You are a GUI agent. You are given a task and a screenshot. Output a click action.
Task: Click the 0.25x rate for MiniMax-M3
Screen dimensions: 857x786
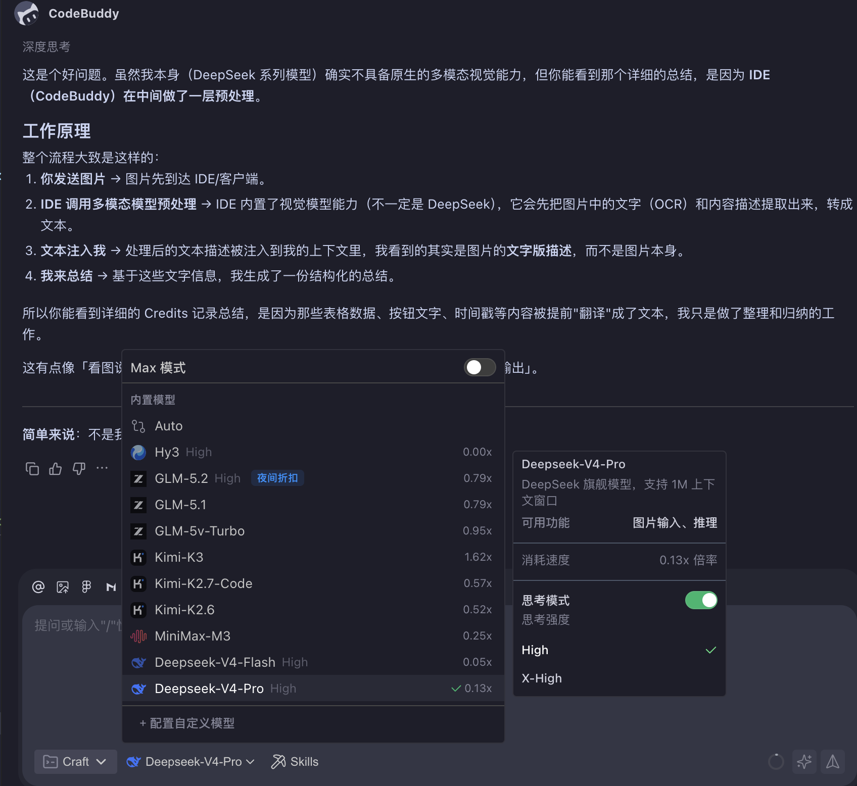pos(478,636)
